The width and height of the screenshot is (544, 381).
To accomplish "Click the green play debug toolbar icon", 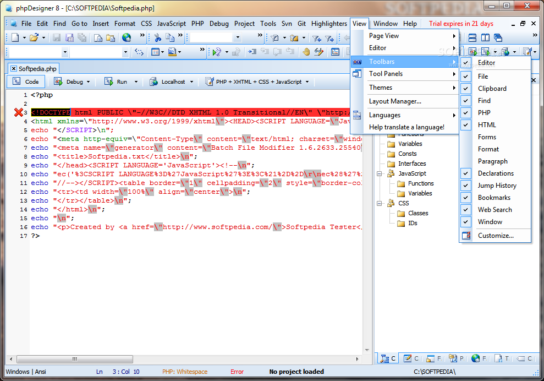I will pyautogui.click(x=217, y=52).
